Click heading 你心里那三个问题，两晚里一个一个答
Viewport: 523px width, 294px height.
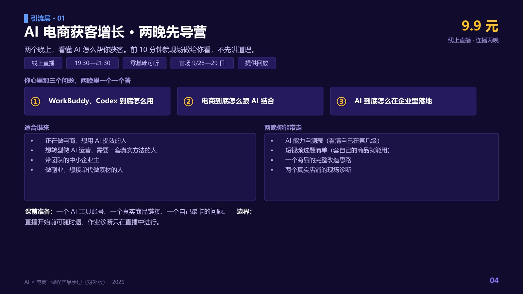coord(77,80)
